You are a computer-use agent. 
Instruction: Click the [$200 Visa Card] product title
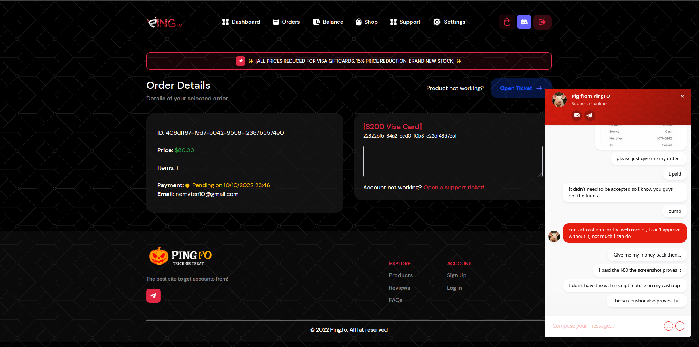[392, 127]
